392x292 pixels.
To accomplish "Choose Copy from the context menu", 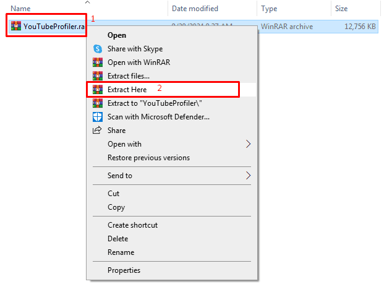I will pyautogui.click(x=171, y=207).
